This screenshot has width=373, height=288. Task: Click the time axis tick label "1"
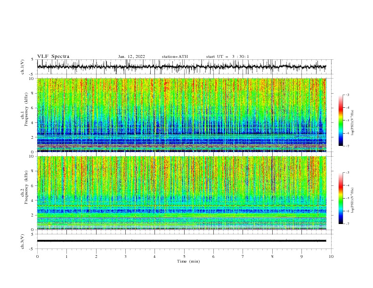pos(66,256)
